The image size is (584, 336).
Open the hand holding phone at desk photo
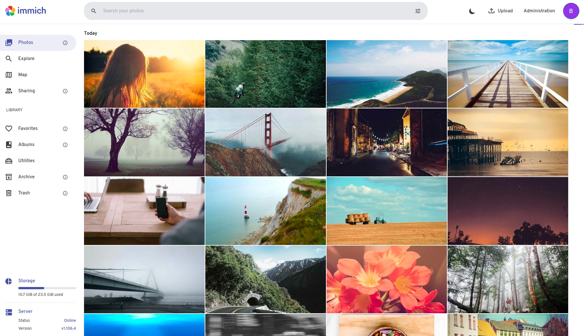(144, 211)
